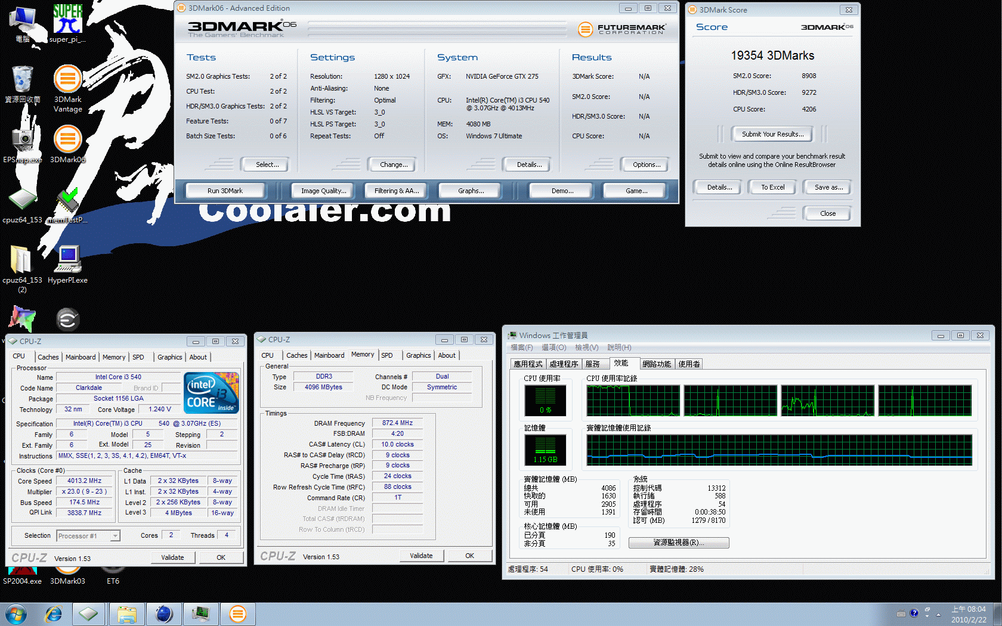Click the keyboard input tray icon
Screen dimensions: 1002x626
tap(901, 613)
